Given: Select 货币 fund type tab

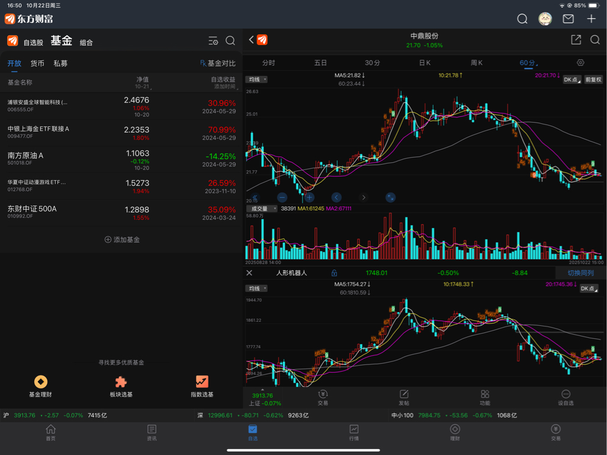Looking at the screenshot, I should (x=37, y=63).
